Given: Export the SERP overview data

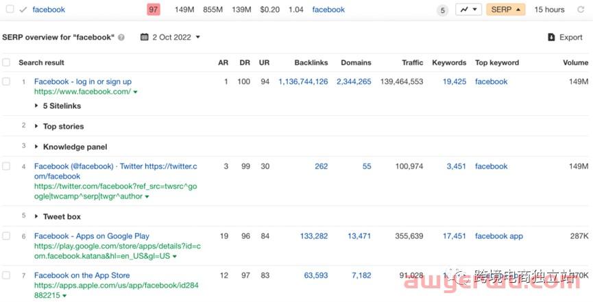Looking at the screenshot, I should click(565, 37).
